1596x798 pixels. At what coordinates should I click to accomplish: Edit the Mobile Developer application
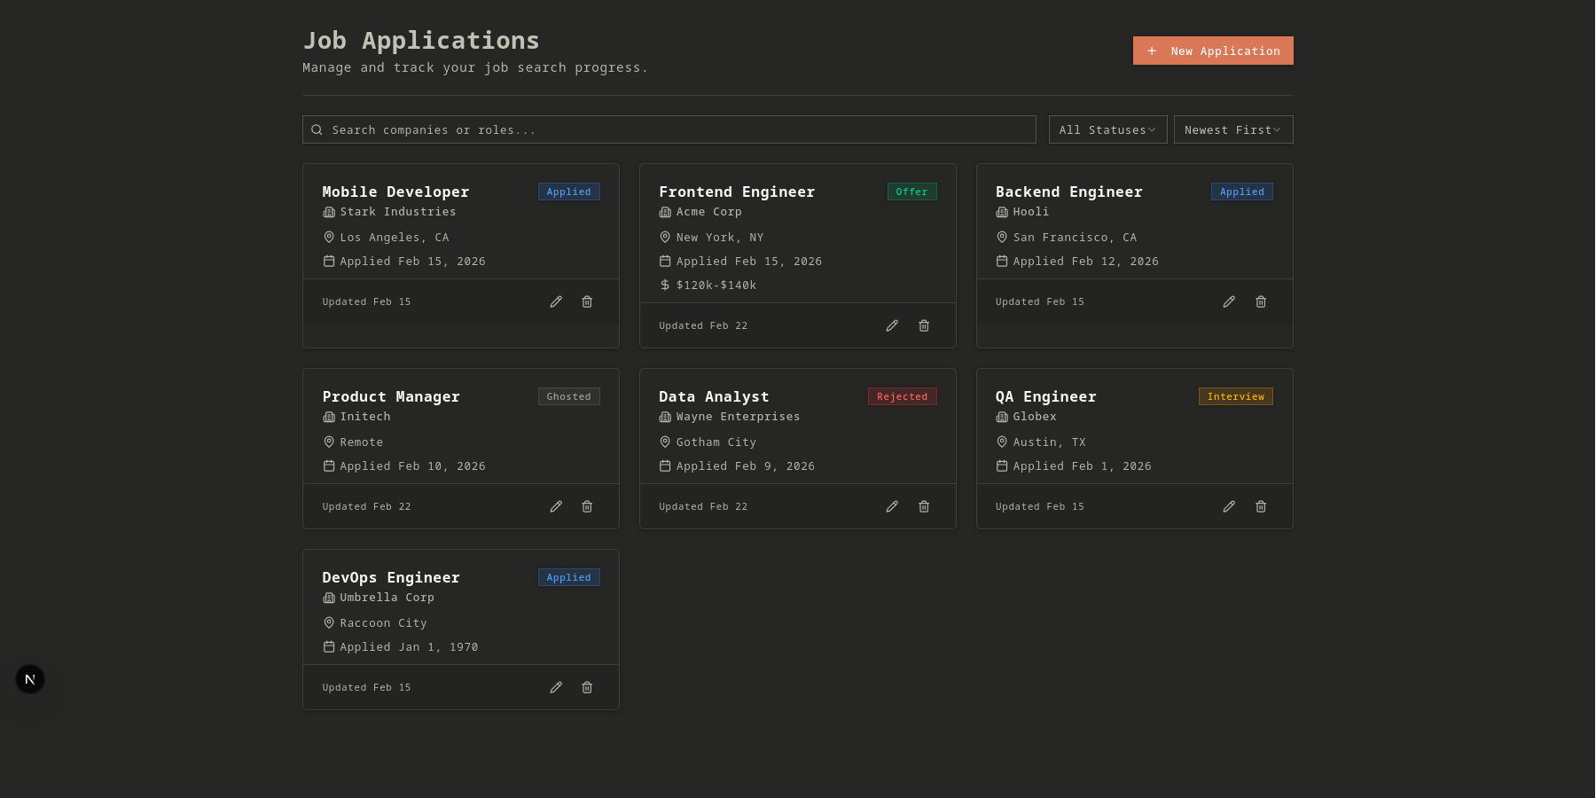click(x=556, y=301)
